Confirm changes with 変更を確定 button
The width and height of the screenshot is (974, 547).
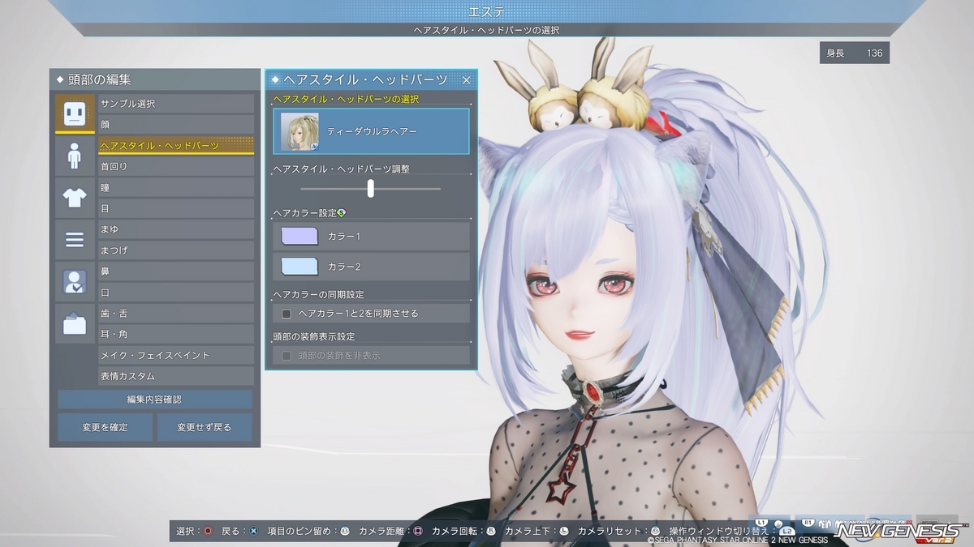pyautogui.click(x=105, y=427)
